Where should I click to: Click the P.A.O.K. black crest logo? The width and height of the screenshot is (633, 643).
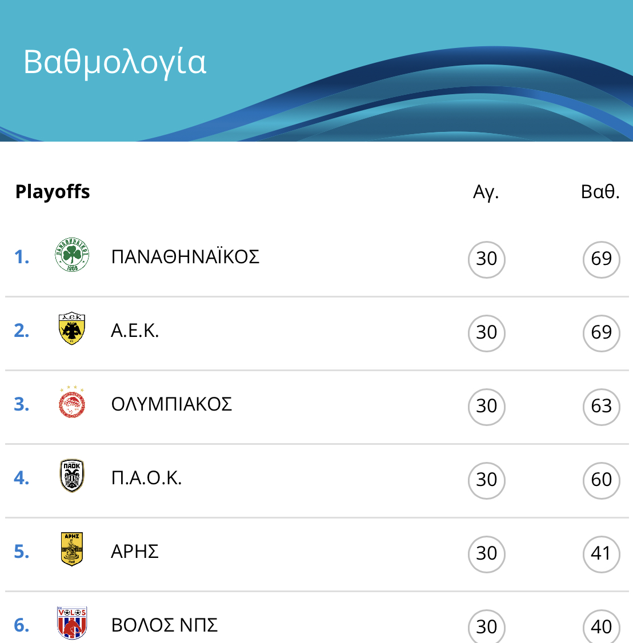point(72,476)
